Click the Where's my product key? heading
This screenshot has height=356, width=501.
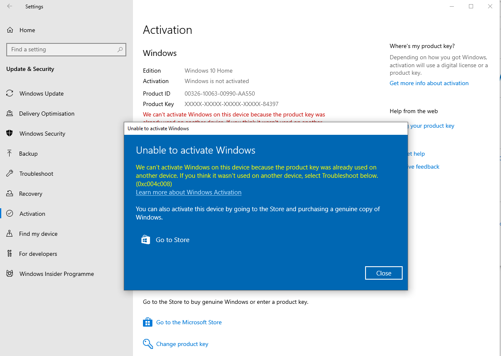422,46
